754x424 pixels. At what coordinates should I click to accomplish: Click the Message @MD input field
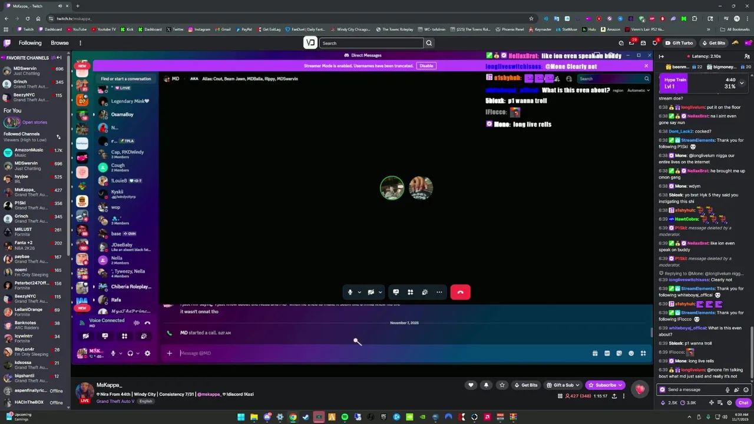click(383, 353)
